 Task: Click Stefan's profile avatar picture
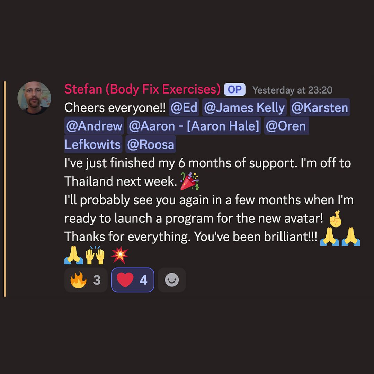[34, 98]
